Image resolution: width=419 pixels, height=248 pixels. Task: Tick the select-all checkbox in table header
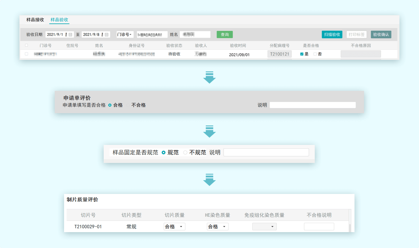(26, 45)
